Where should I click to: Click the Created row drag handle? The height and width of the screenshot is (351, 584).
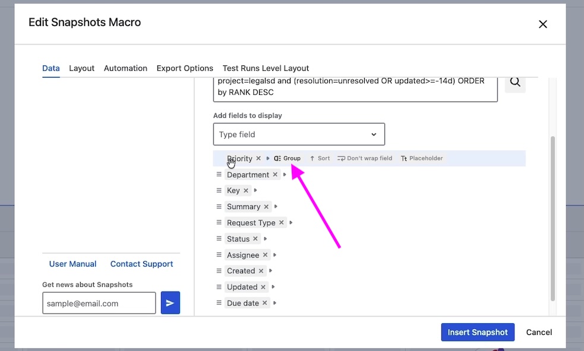219,271
